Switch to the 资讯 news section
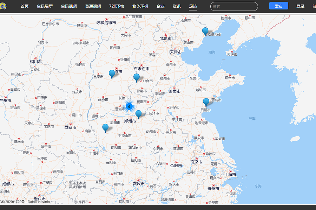 point(177,6)
